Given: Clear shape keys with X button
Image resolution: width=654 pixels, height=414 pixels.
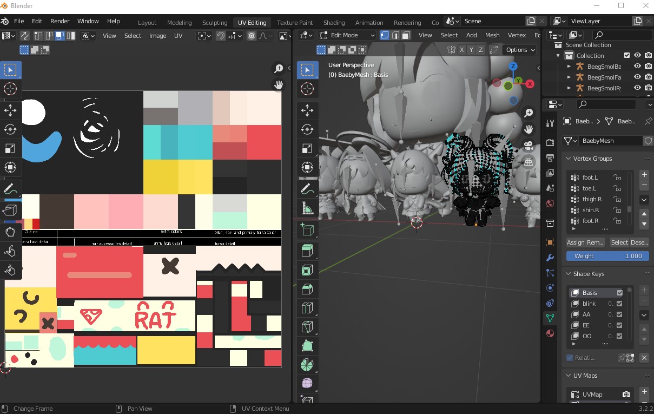Looking at the screenshot, I should click(644, 358).
